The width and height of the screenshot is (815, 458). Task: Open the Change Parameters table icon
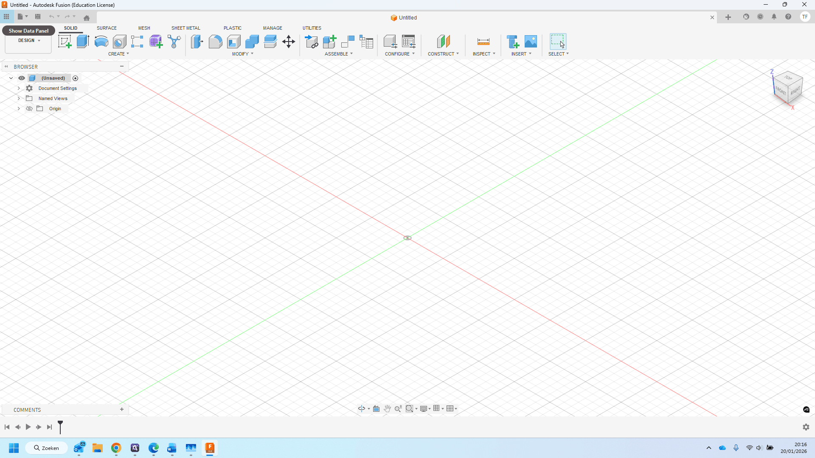(x=408, y=42)
